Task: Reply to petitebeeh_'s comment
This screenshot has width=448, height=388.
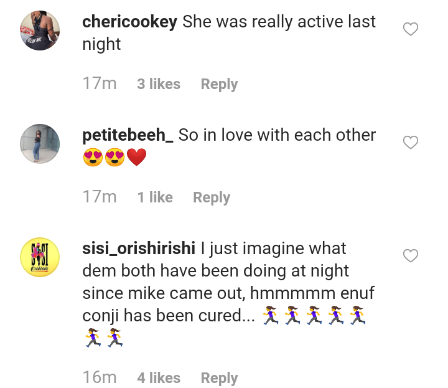Action: point(212,197)
